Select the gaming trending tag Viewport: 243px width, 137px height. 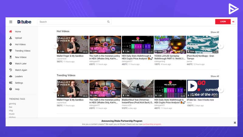click(x=12, y=104)
